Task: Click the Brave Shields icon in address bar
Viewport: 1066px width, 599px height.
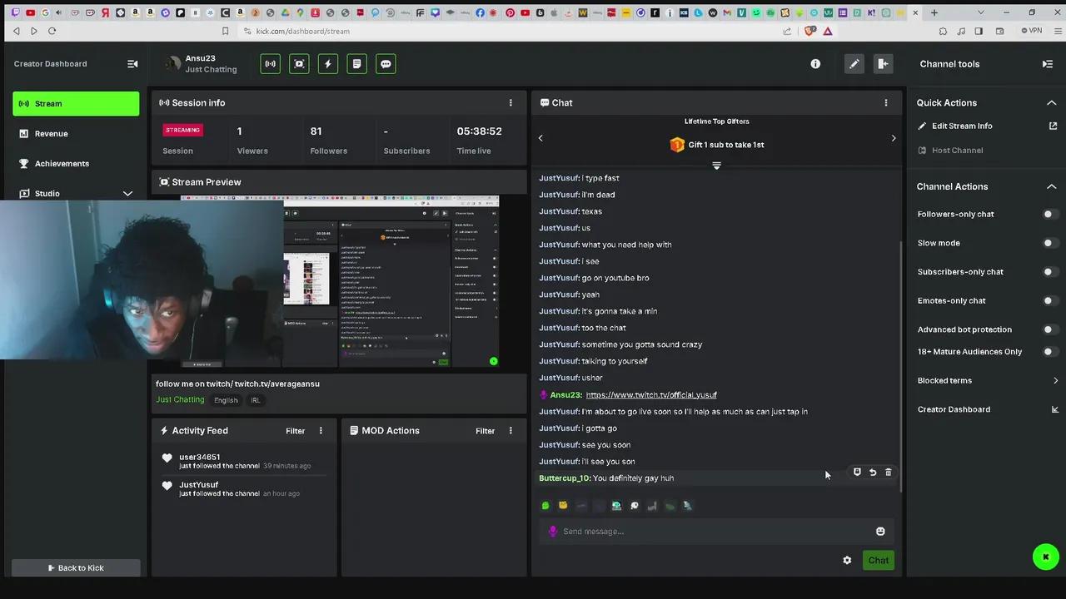Action: point(809,31)
